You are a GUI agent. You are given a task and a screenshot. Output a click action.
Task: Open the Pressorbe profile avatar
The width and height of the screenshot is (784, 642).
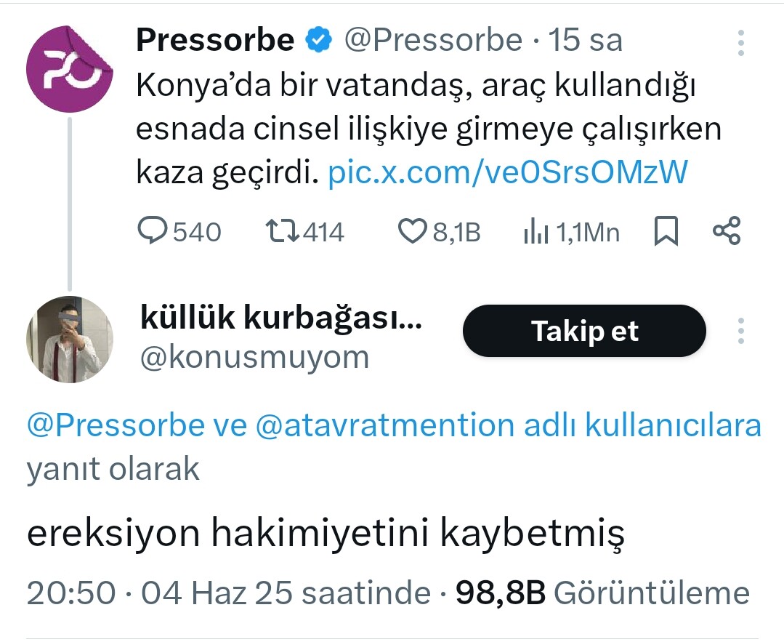tap(70, 69)
